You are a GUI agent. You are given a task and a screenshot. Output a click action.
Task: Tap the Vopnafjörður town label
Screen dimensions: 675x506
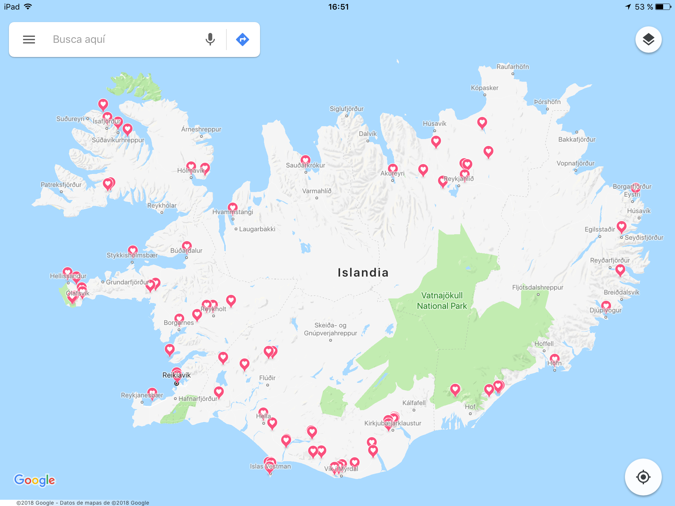coord(575,163)
